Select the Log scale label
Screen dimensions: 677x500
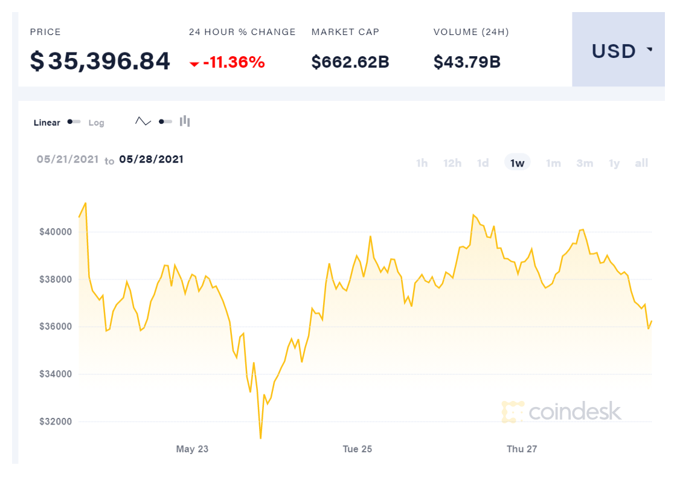pyautogui.click(x=97, y=123)
